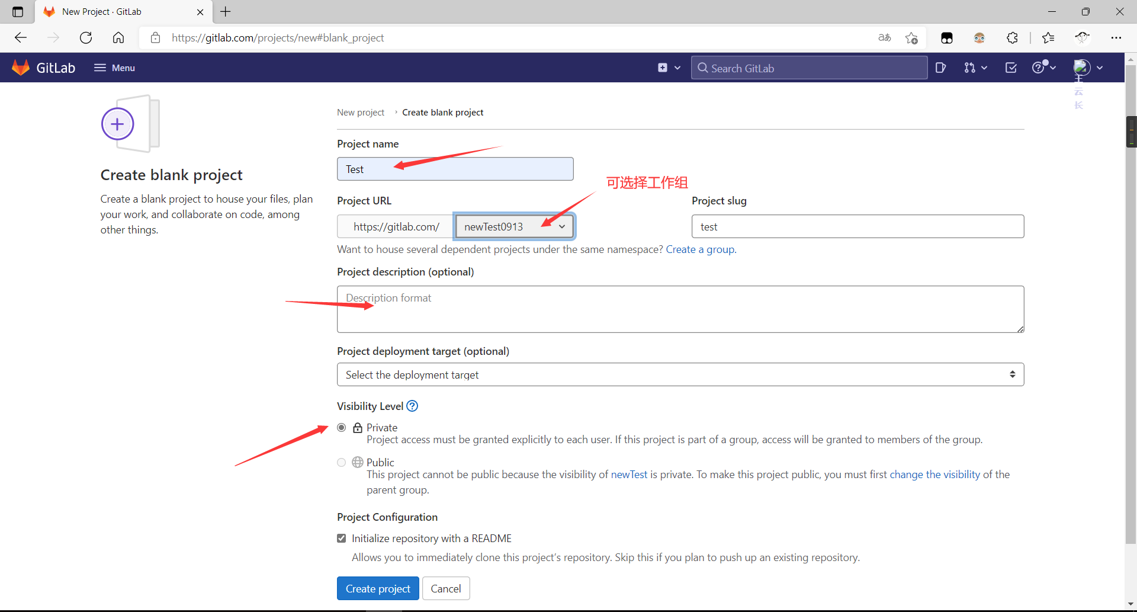Open the issues icon in the navbar
1137x612 pixels.
[x=940, y=68]
